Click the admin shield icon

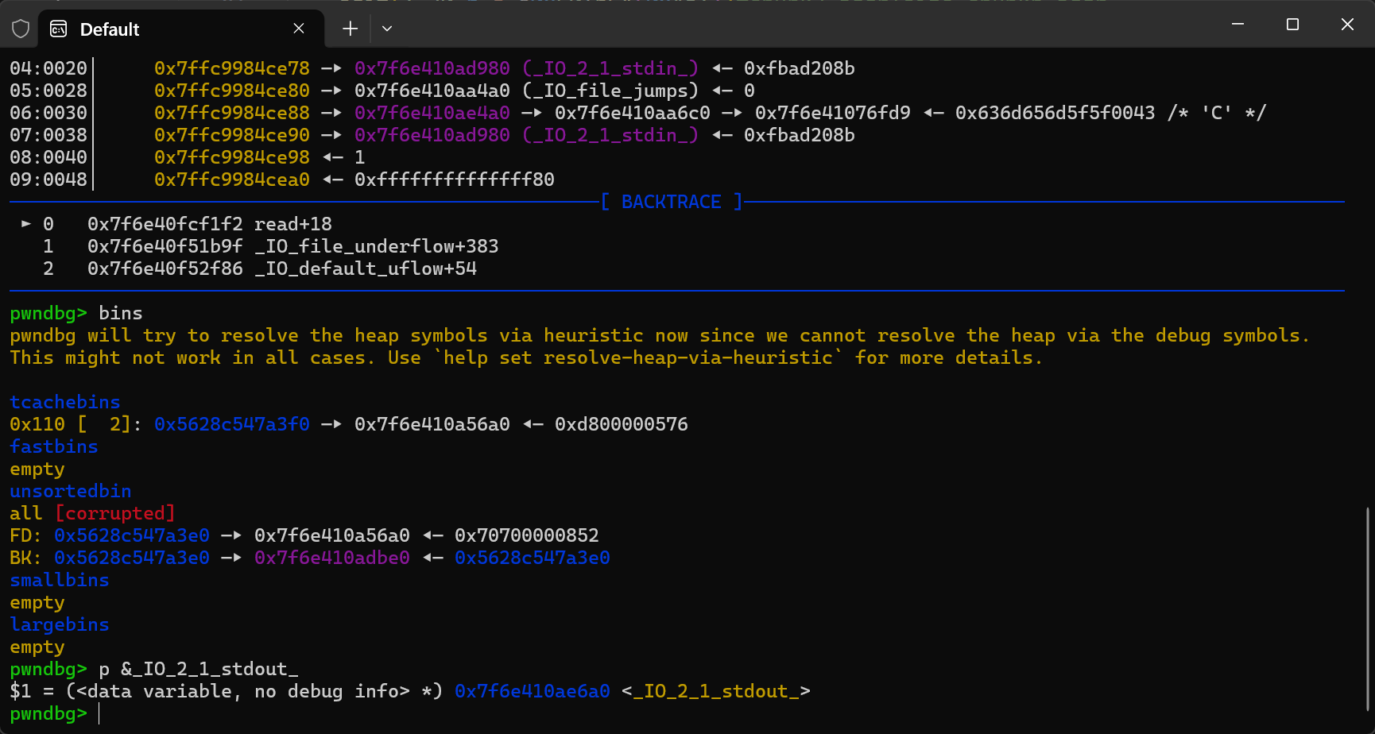pyautogui.click(x=21, y=29)
